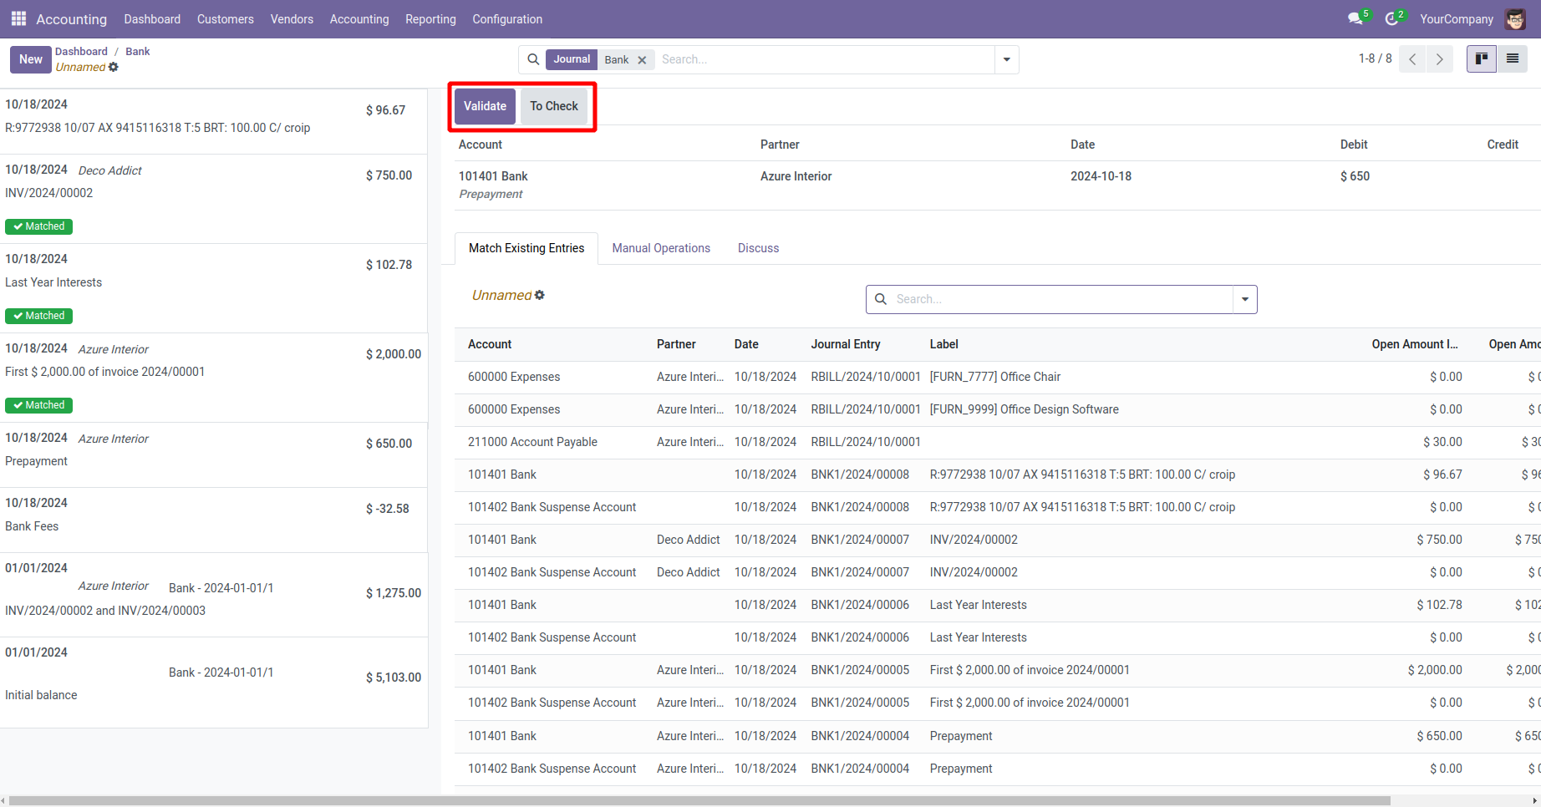
Task: Remove the Bank journal filter
Action: (x=642, y=60)
